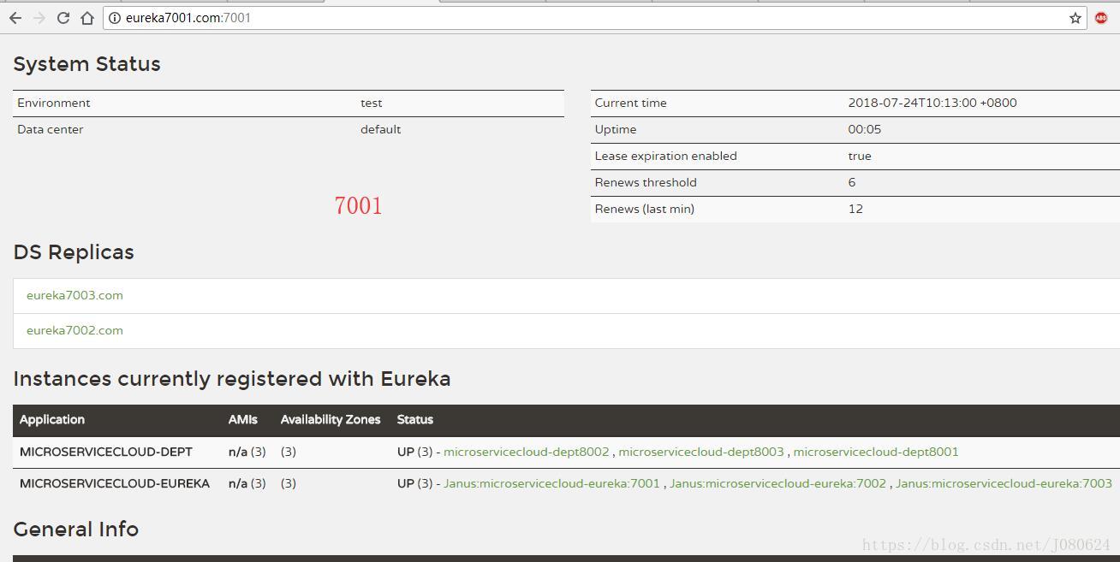Select the renews threshold value 6

click(x=852, y=182)
